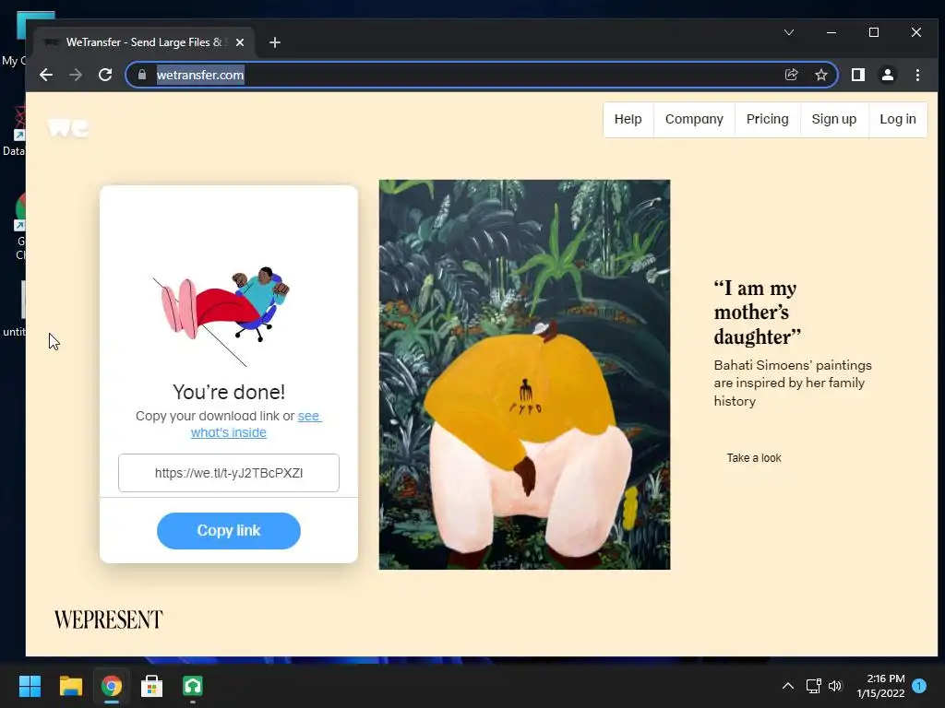
Task: Click the WeTransfer logo
Action: (68, 127)
